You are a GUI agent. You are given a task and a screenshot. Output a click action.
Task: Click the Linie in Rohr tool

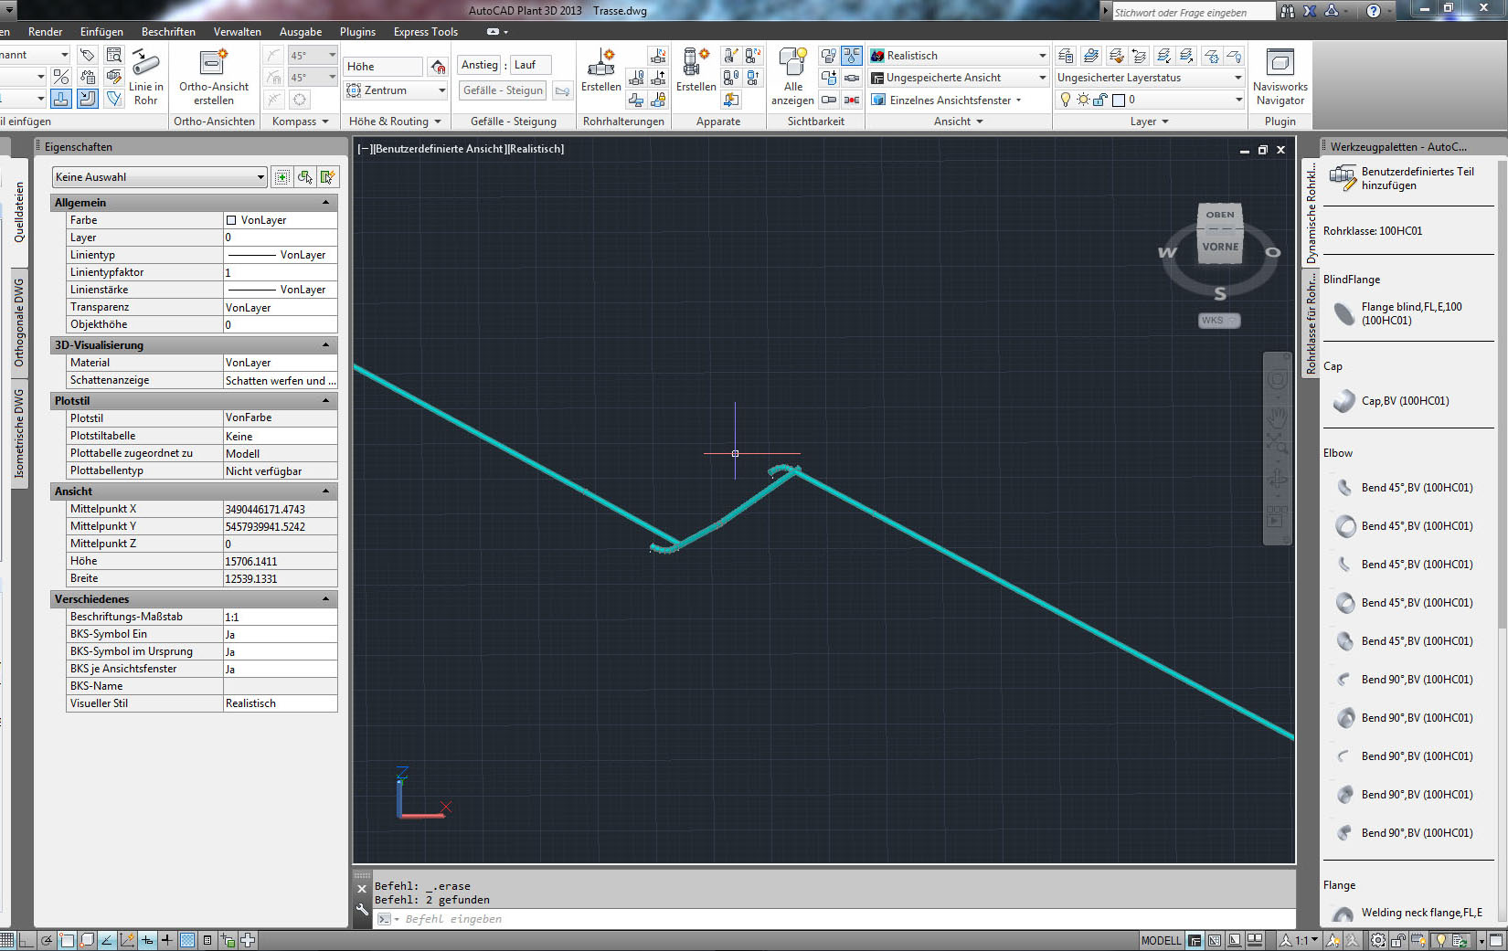tap(145, 77)
